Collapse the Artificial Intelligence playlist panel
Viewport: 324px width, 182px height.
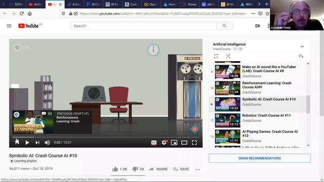coord(302,47)
